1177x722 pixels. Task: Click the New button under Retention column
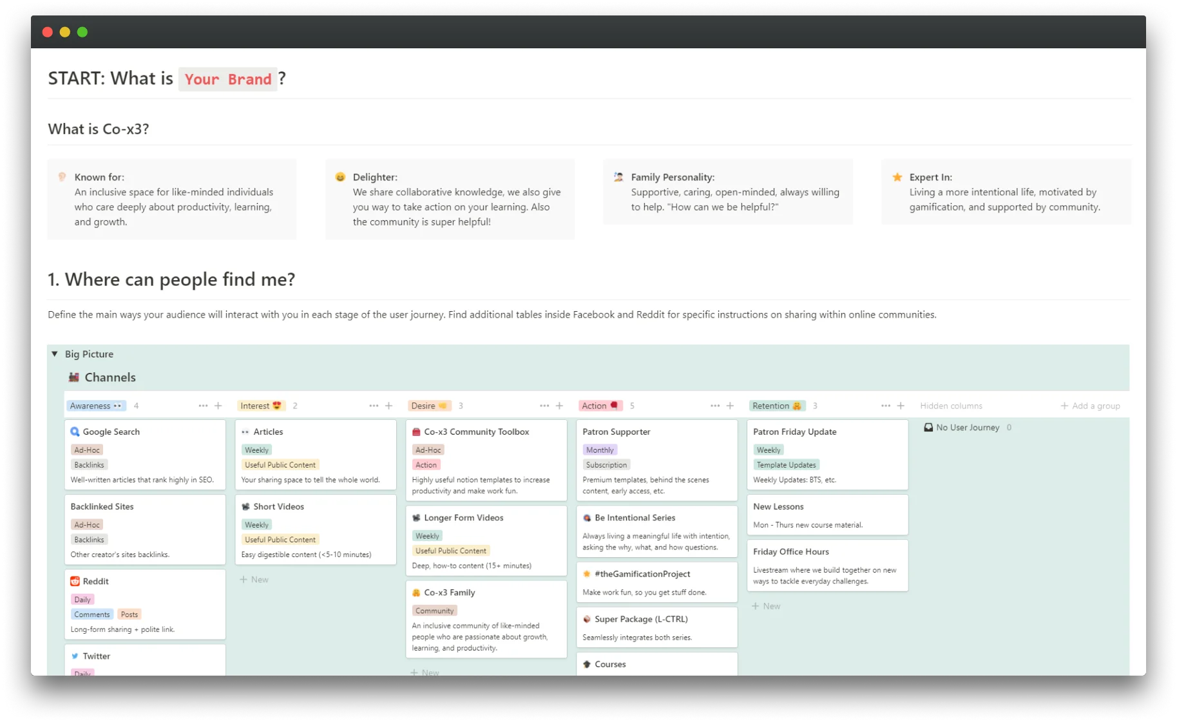coord(767,606)
